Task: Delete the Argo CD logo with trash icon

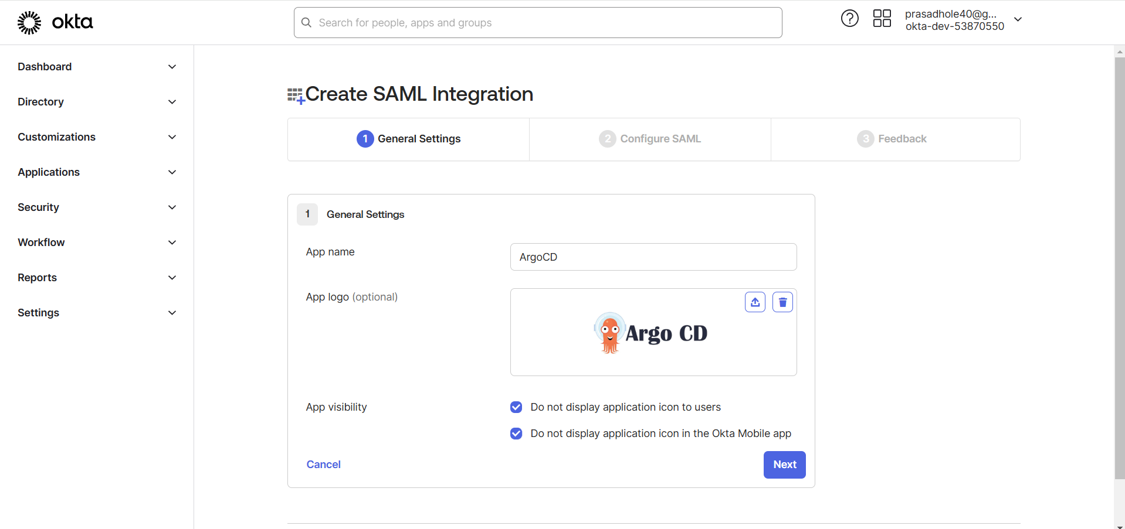Action: [782, 302]
